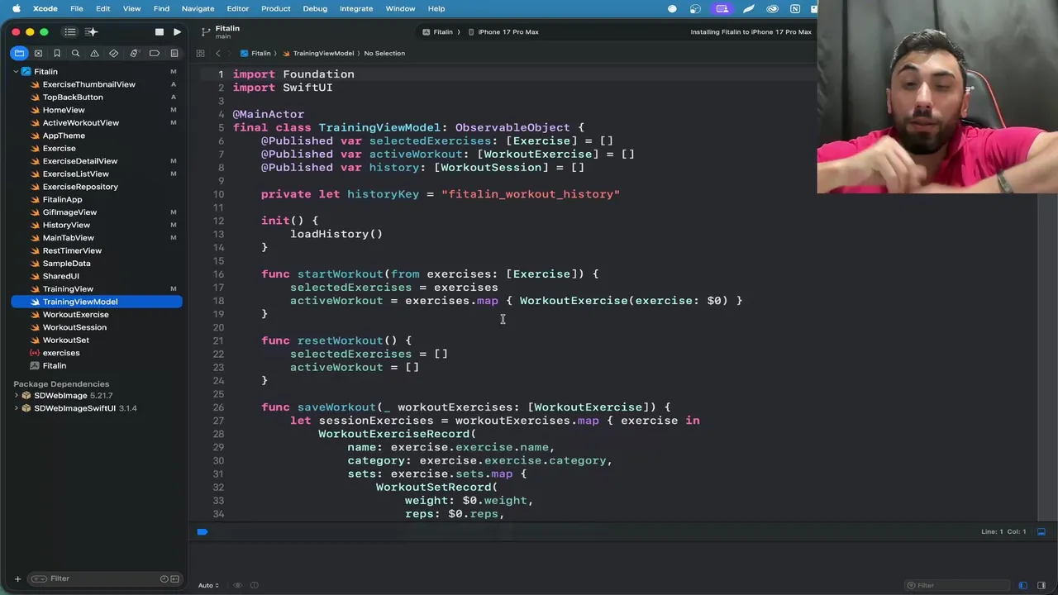Open the File menu

(76, 8)
